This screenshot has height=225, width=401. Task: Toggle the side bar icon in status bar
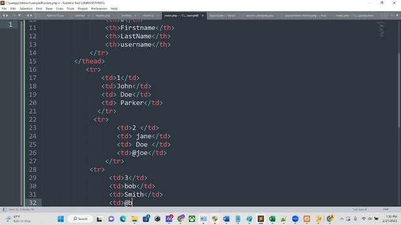click(4, 209)
